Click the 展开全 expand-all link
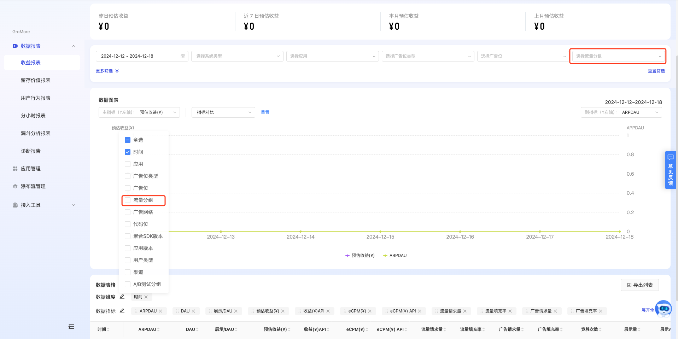 click(x=648, y=310)
